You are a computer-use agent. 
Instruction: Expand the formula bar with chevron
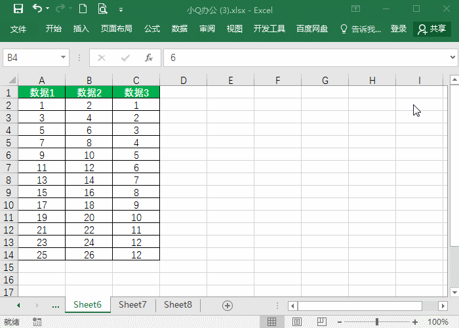point(452,58)
